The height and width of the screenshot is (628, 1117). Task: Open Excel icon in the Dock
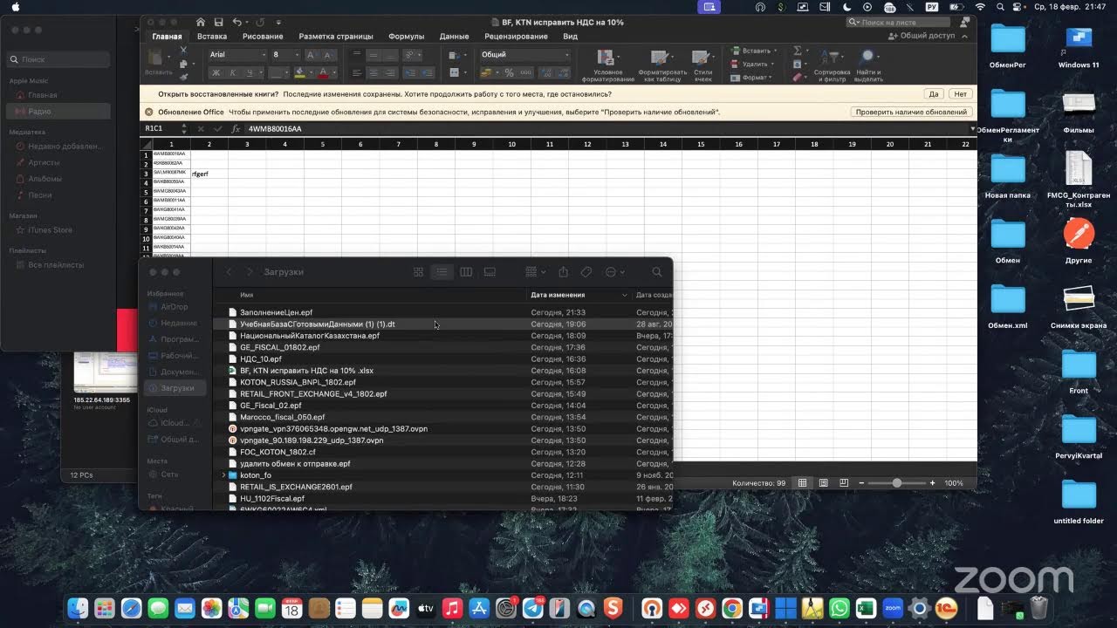coord(866,608)
